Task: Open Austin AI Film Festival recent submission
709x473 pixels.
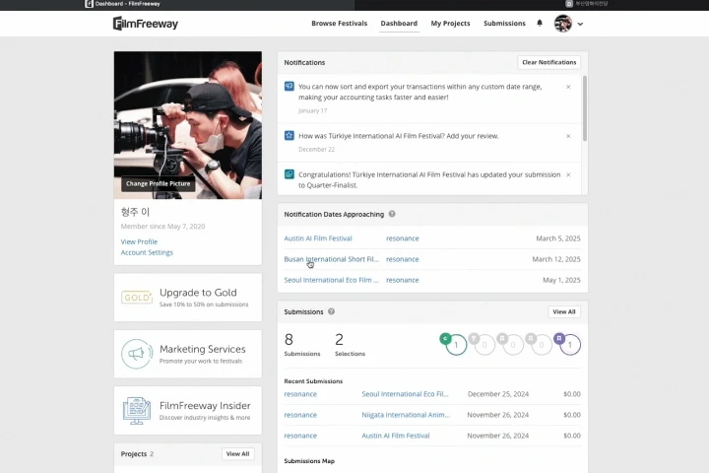Action: 396,436
